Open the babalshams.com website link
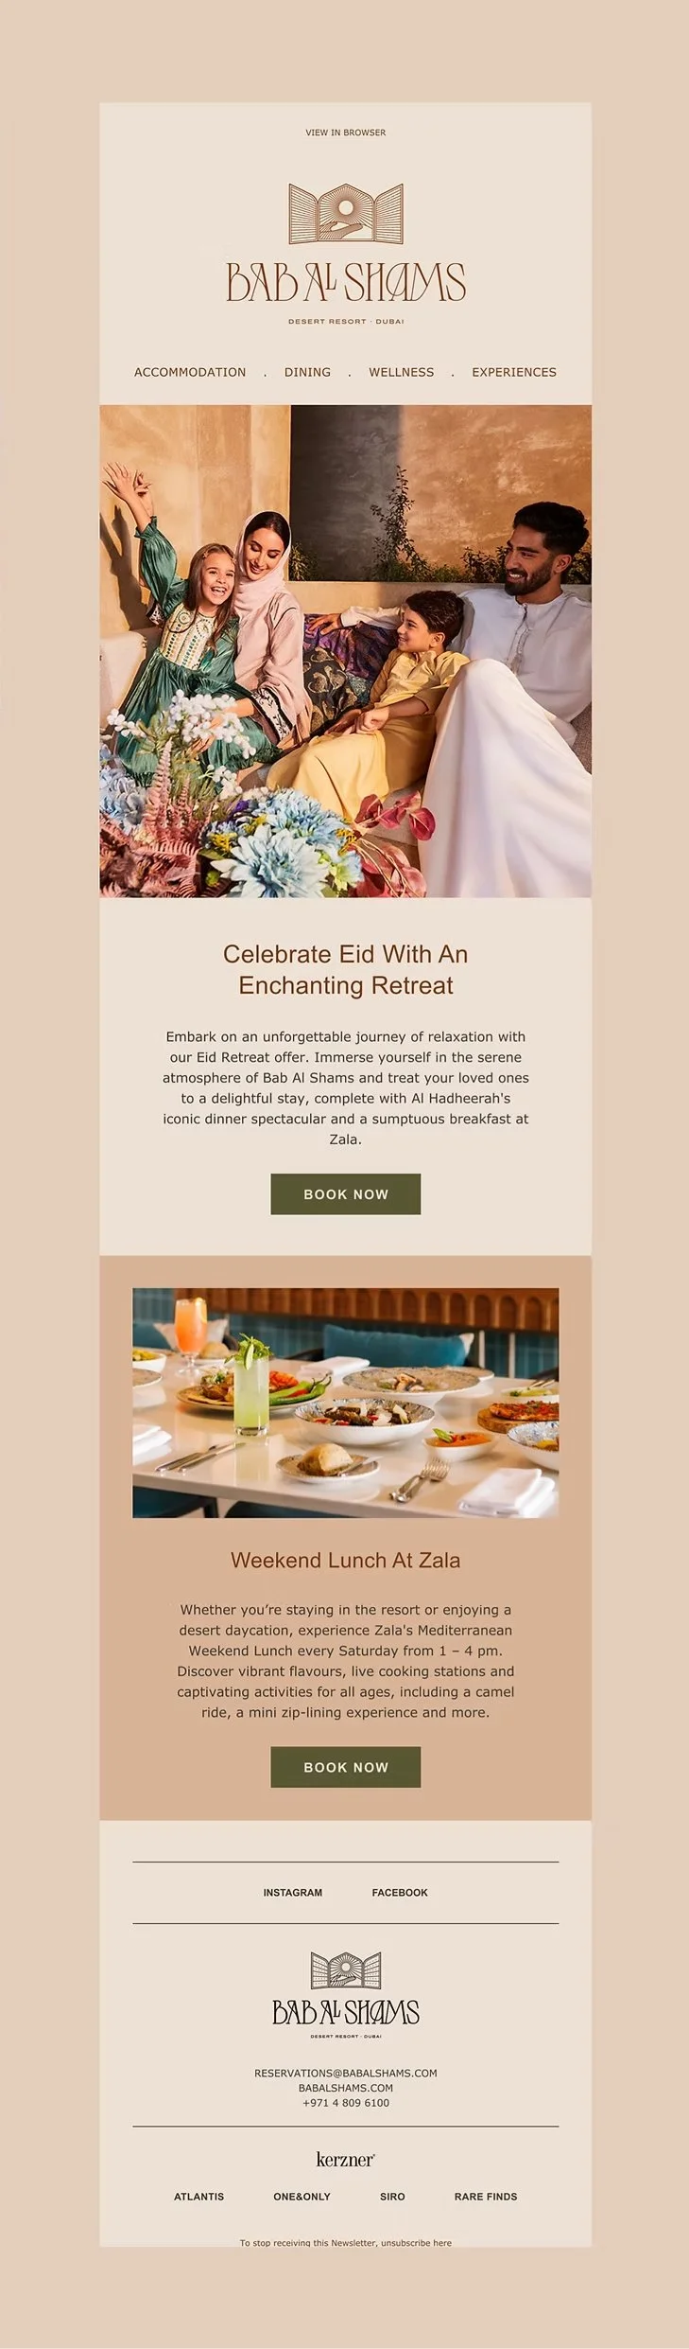Image resolution: width=689 pixels, height=2349 pixels. [x=345, y=2088]
